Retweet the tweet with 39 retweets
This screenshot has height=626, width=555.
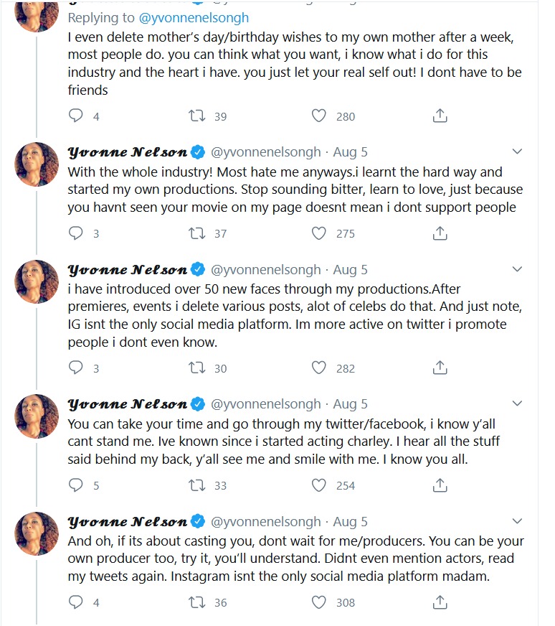196,116
